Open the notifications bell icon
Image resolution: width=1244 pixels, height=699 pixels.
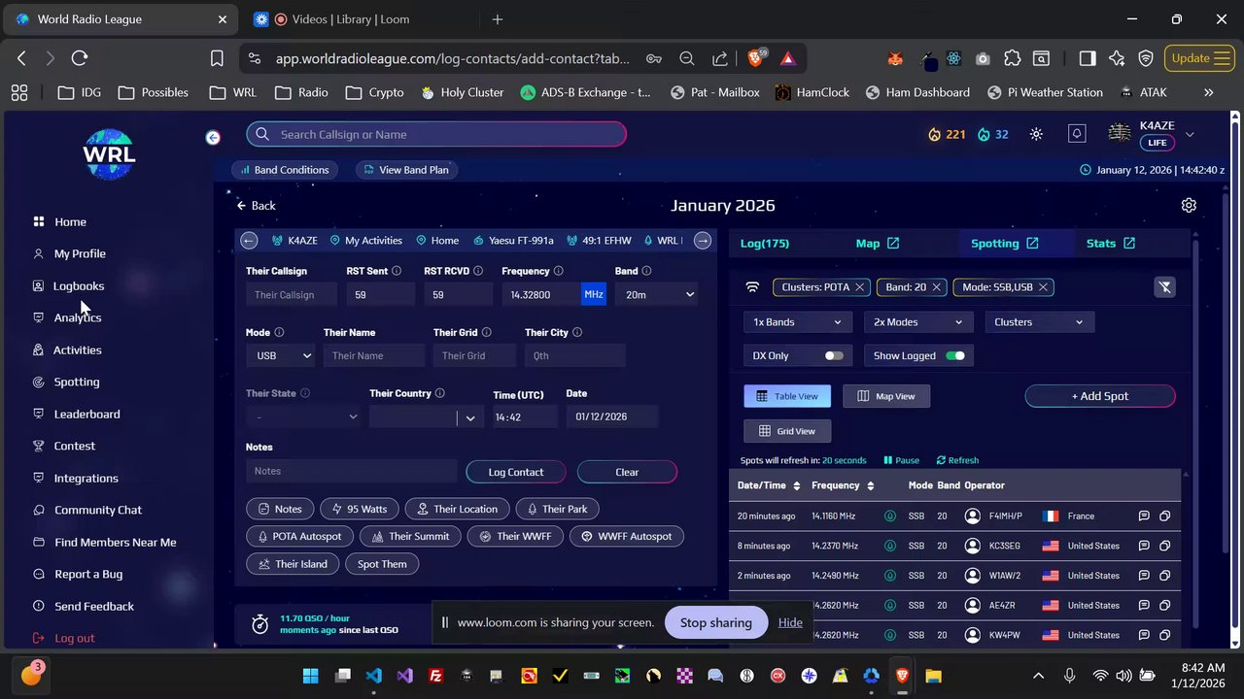pyautogui.click(x=1077, y=134)
